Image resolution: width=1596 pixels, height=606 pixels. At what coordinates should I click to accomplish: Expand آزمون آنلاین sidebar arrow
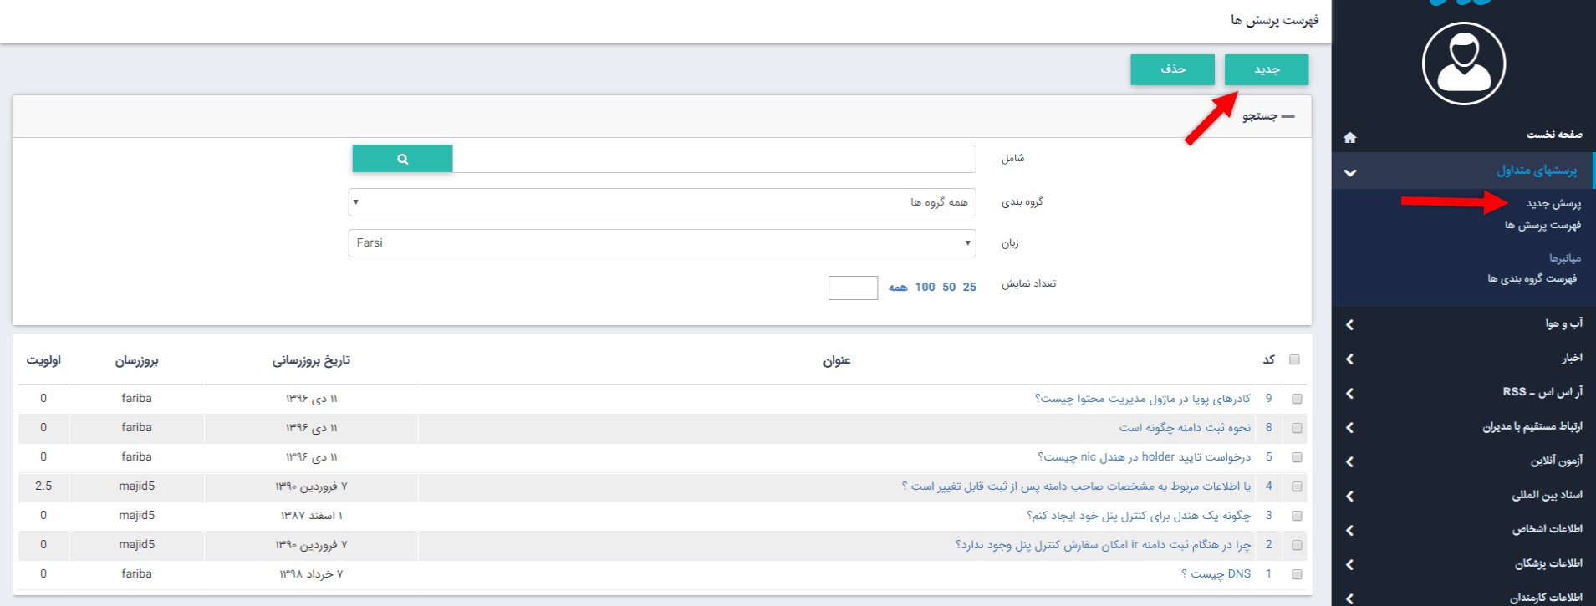[x=1349, y=461]
